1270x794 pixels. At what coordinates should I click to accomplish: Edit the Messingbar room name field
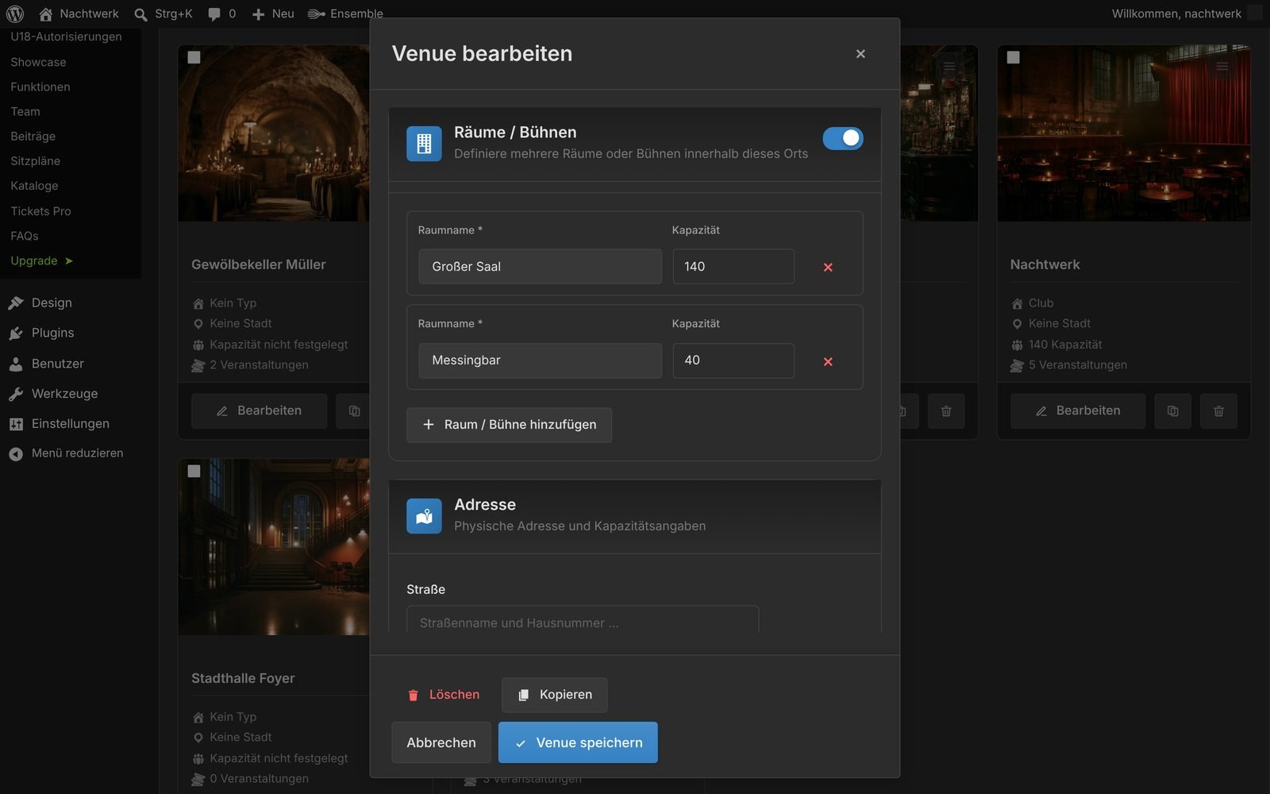tap(541, 360)
